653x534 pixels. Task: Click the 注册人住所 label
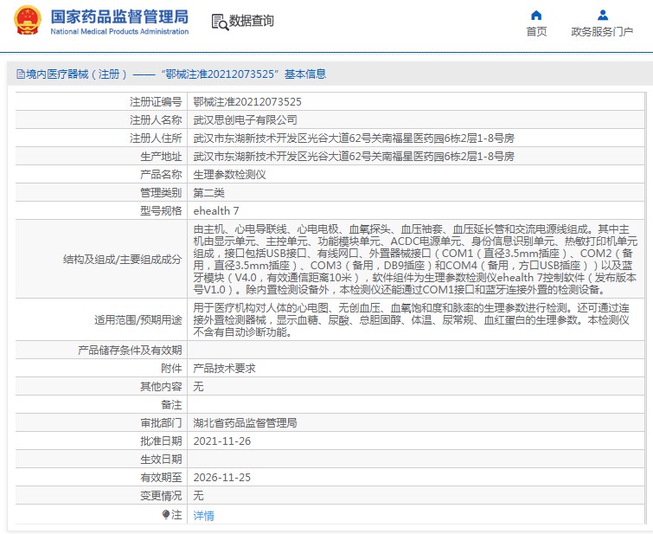156,138
